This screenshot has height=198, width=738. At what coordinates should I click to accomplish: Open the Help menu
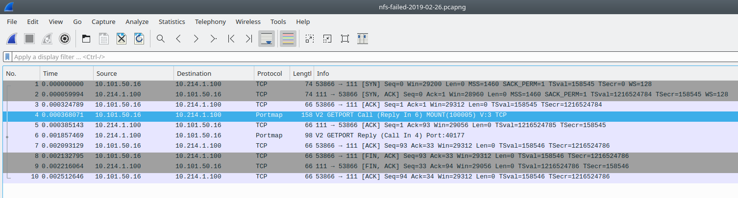[x=303, y=22]
